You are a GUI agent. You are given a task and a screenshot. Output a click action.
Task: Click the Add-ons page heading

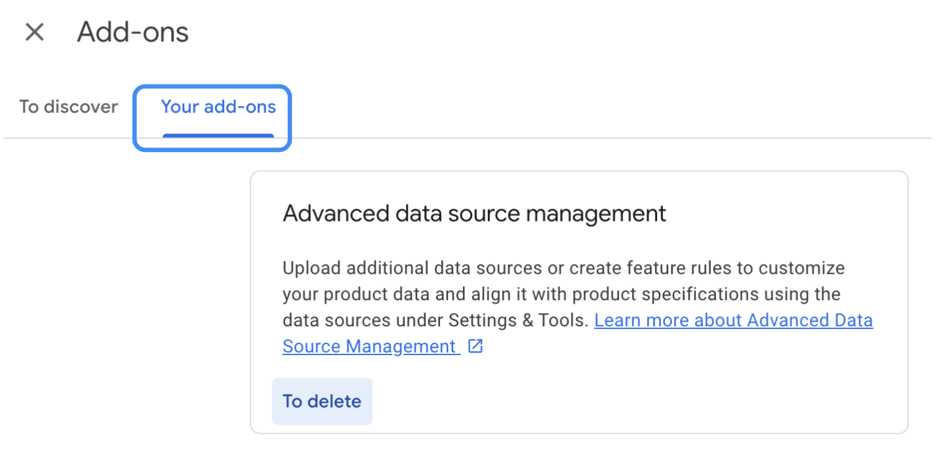[133, 32]
